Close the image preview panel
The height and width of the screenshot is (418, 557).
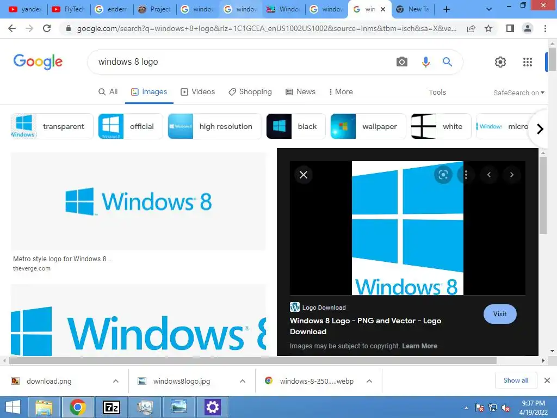point(304,175)
